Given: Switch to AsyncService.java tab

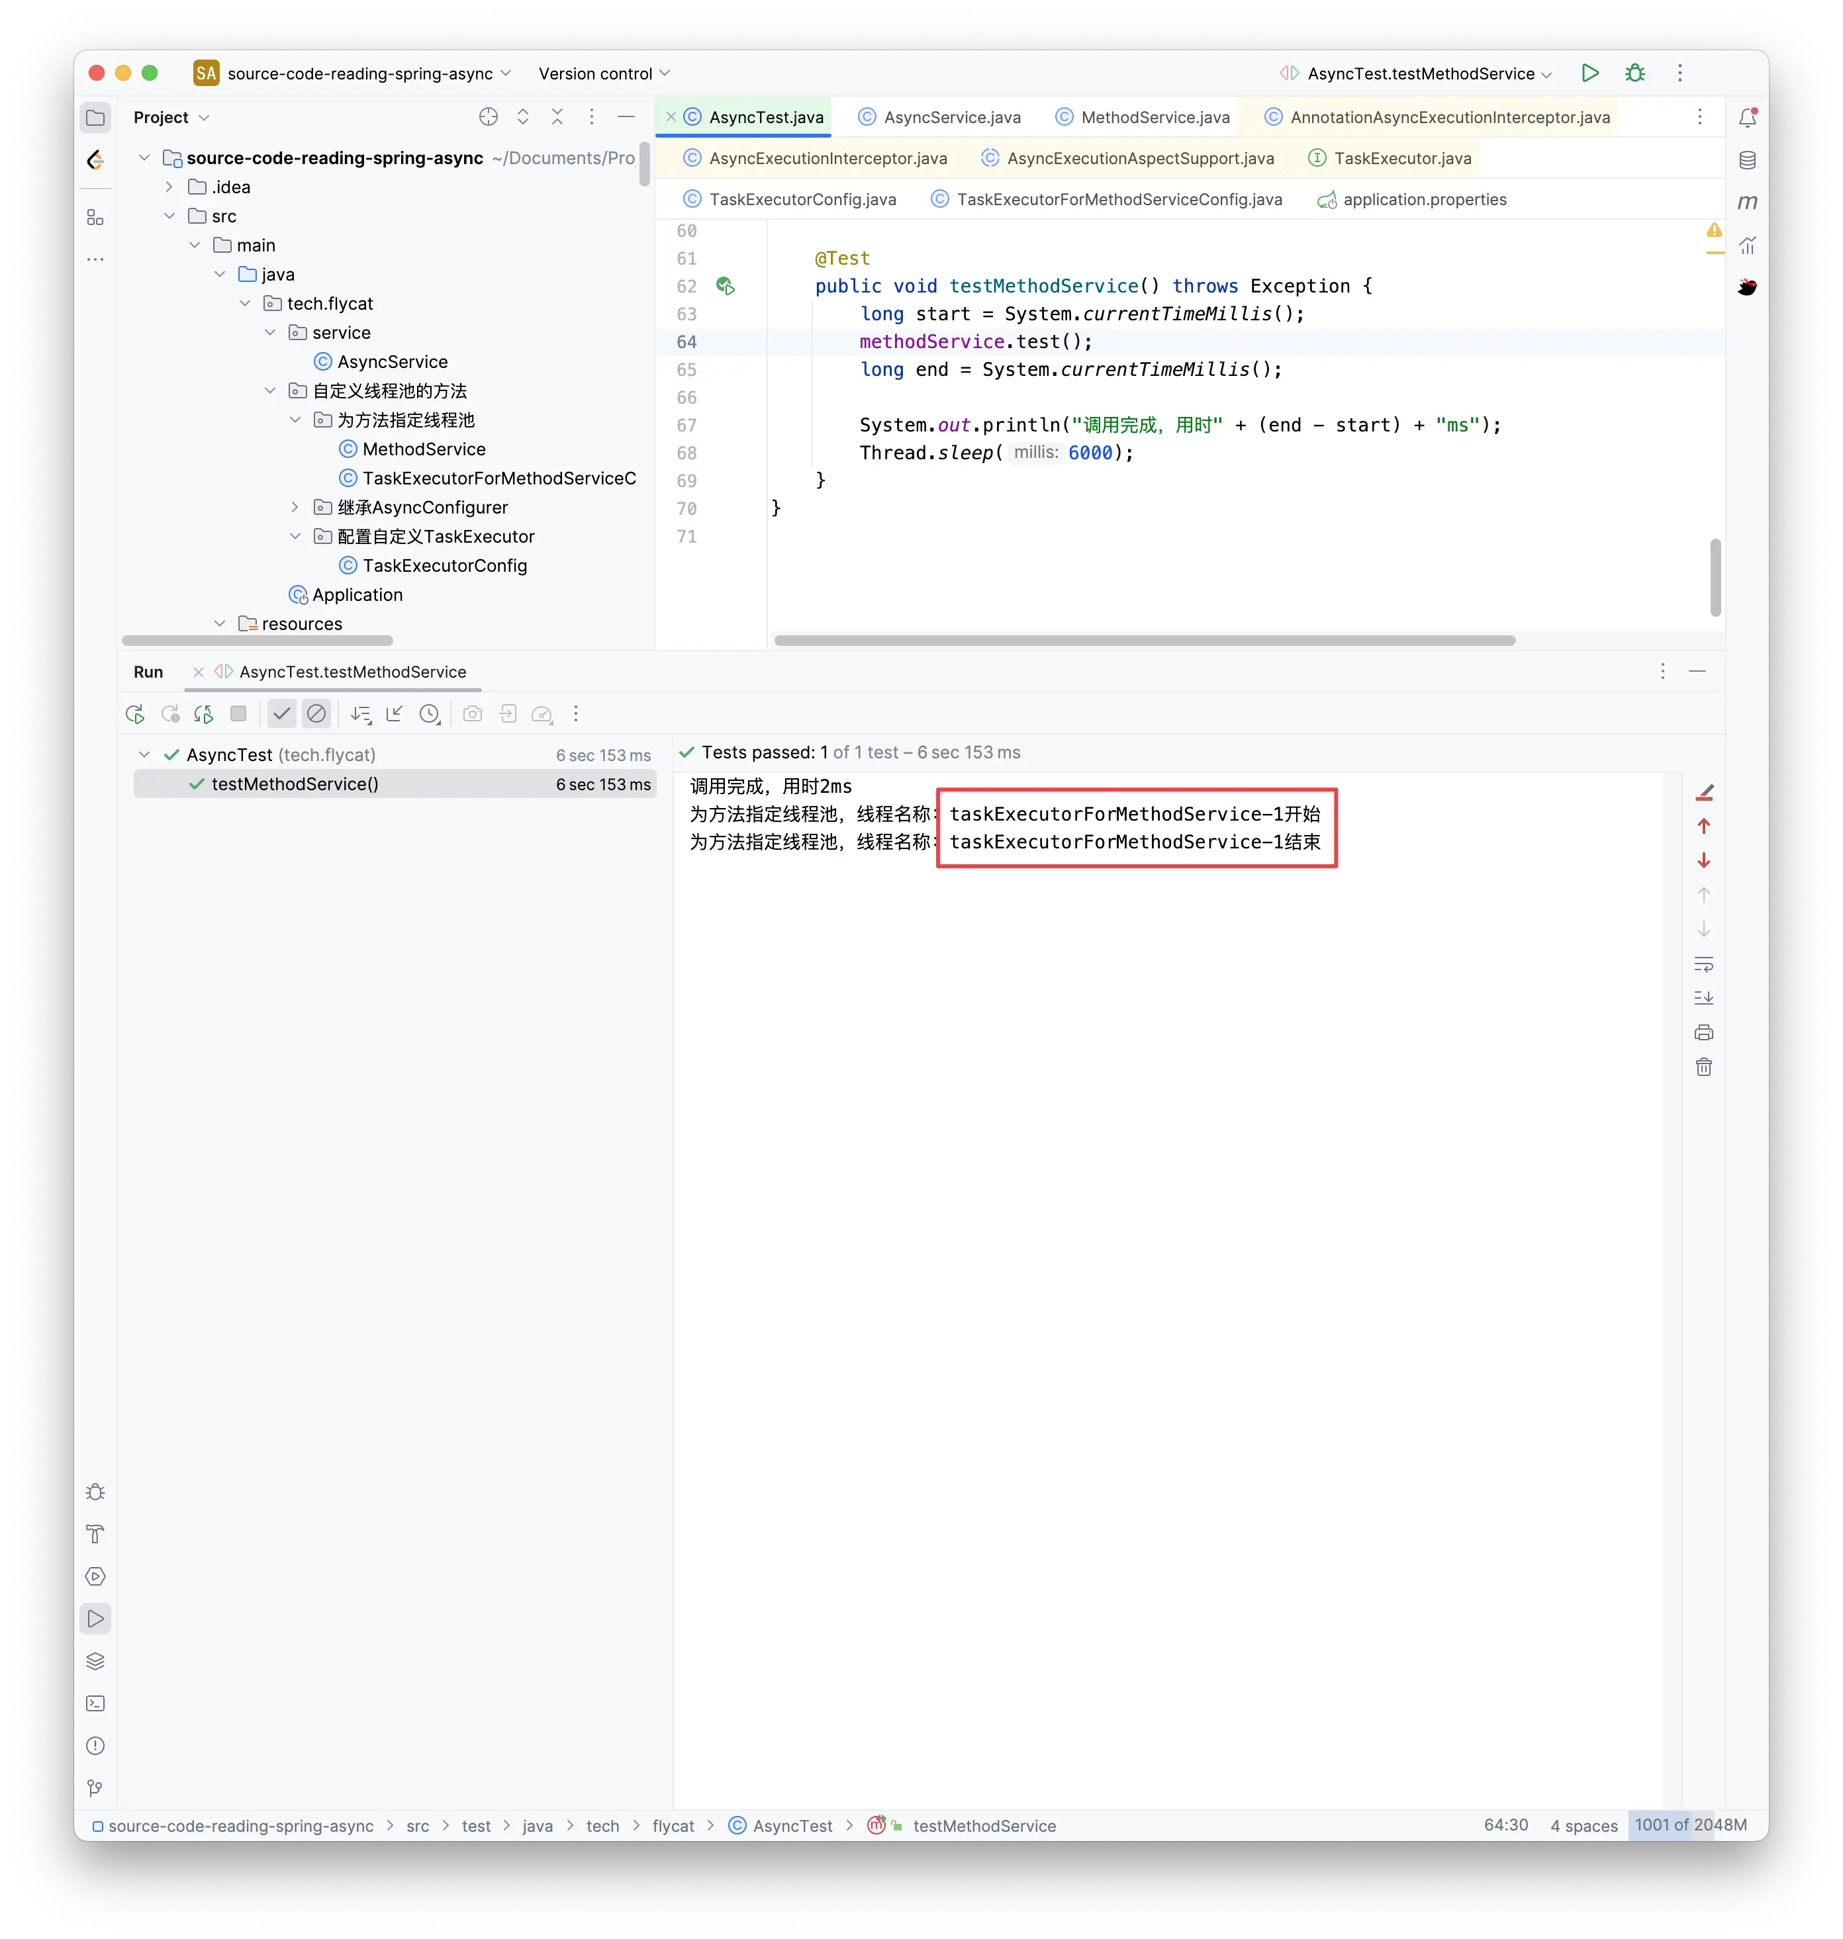Looking at the screenshot, I should 939,117.
